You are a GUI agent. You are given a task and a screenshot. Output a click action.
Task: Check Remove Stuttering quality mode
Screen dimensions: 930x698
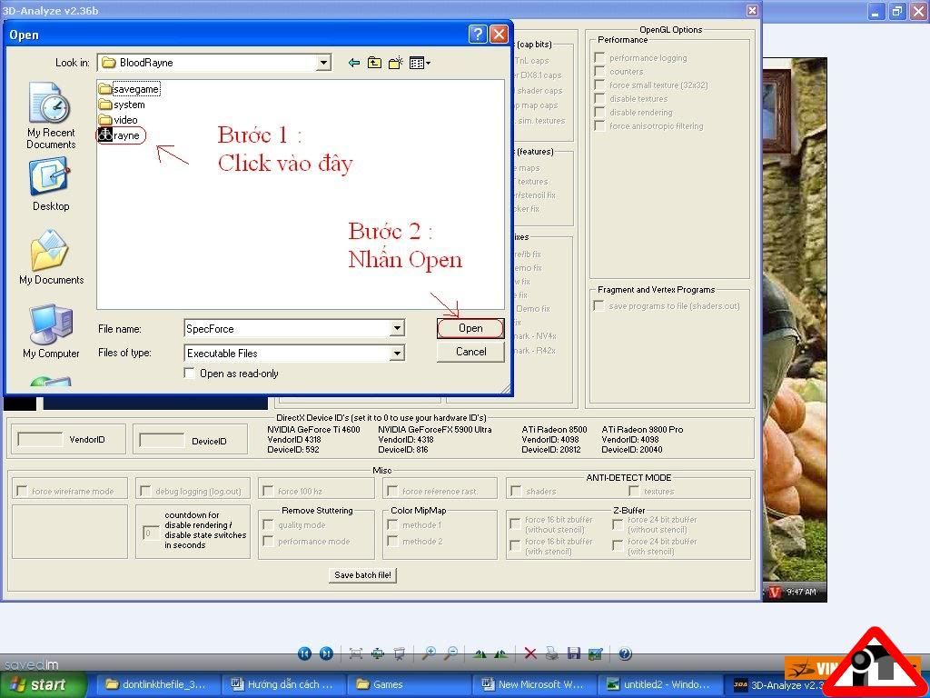[x=268, y=524]
